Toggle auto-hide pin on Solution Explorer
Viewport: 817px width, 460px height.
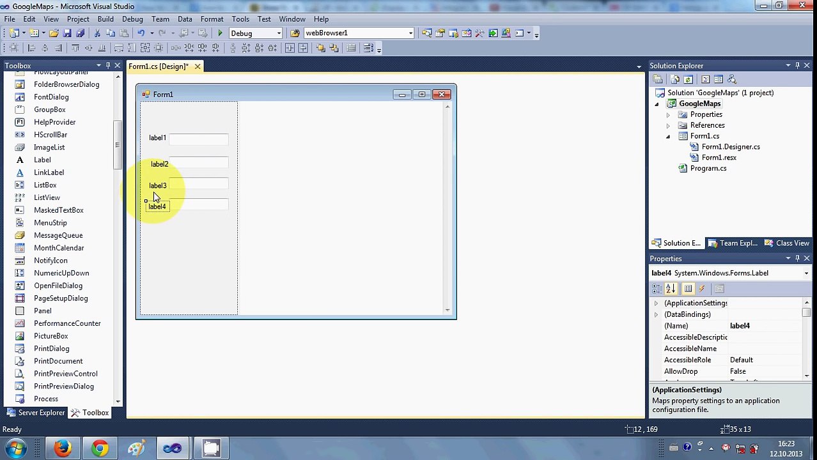point(797,66)
